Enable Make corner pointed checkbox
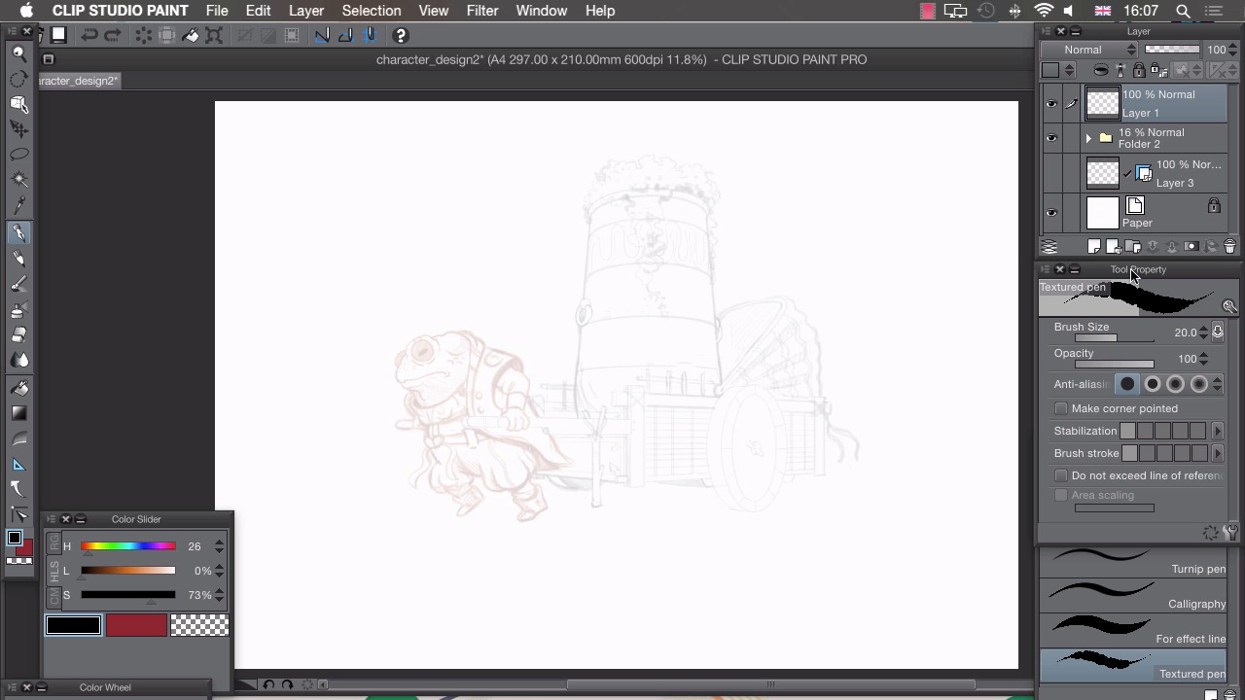The height and width of the screenshot is (700, 1245). 1061,408
